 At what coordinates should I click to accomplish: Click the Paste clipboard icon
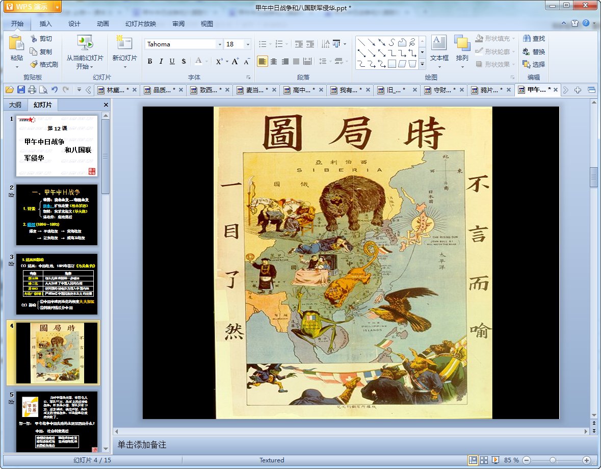click(16, 42)
